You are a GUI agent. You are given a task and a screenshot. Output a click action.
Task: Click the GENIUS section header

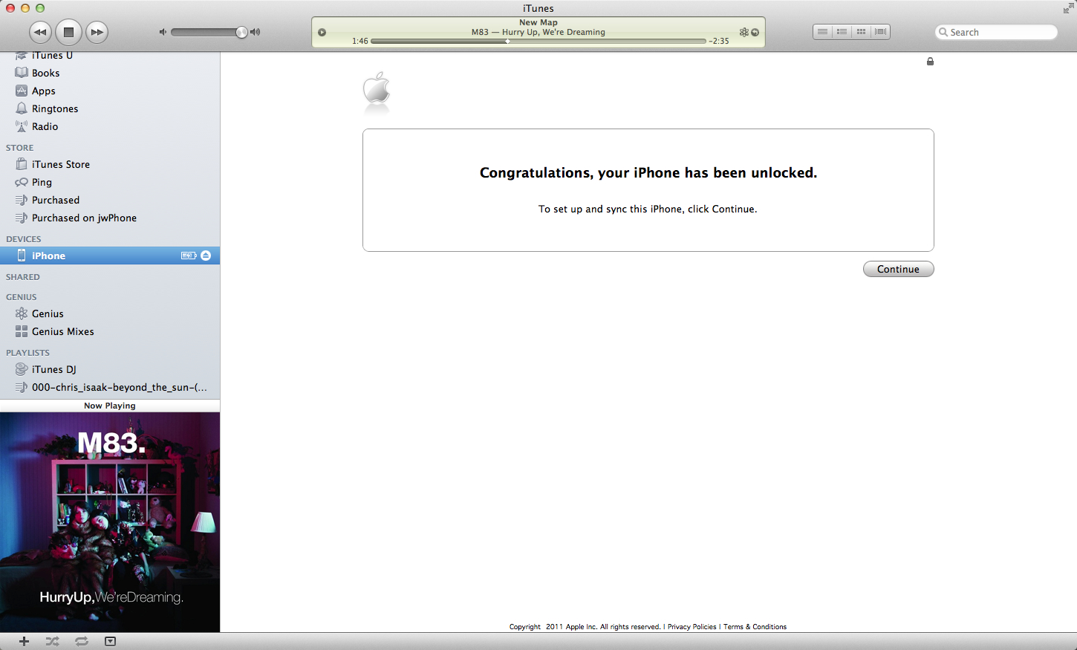(22, 297)
